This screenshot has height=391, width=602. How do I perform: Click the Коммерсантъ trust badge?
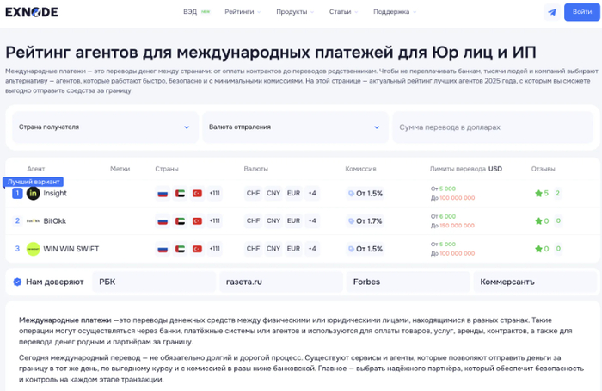(535, 282)
